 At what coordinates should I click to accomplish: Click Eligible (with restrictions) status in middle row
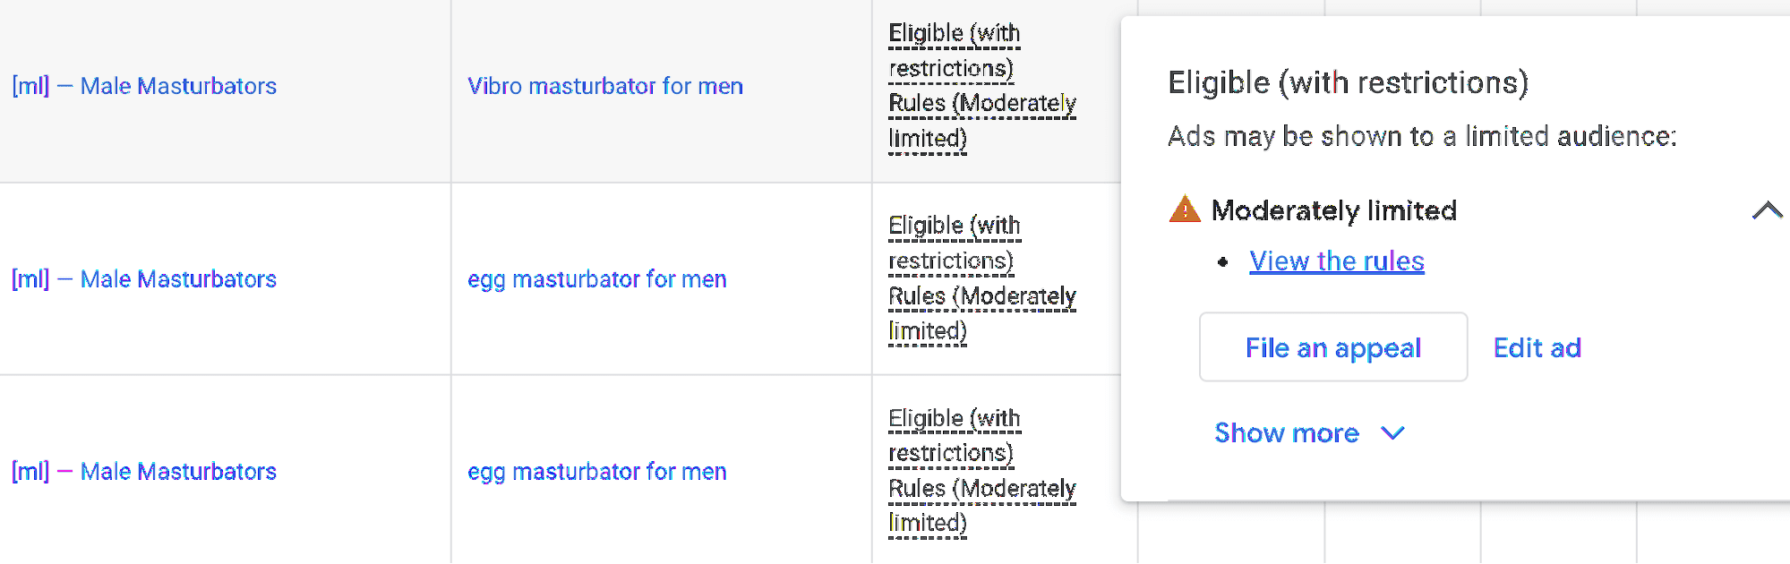pos(953,243)
